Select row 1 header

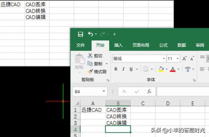coord(76,110)
